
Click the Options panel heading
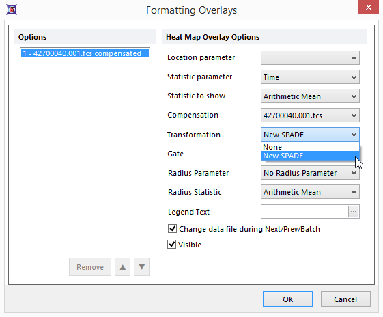tap(33, 37)
